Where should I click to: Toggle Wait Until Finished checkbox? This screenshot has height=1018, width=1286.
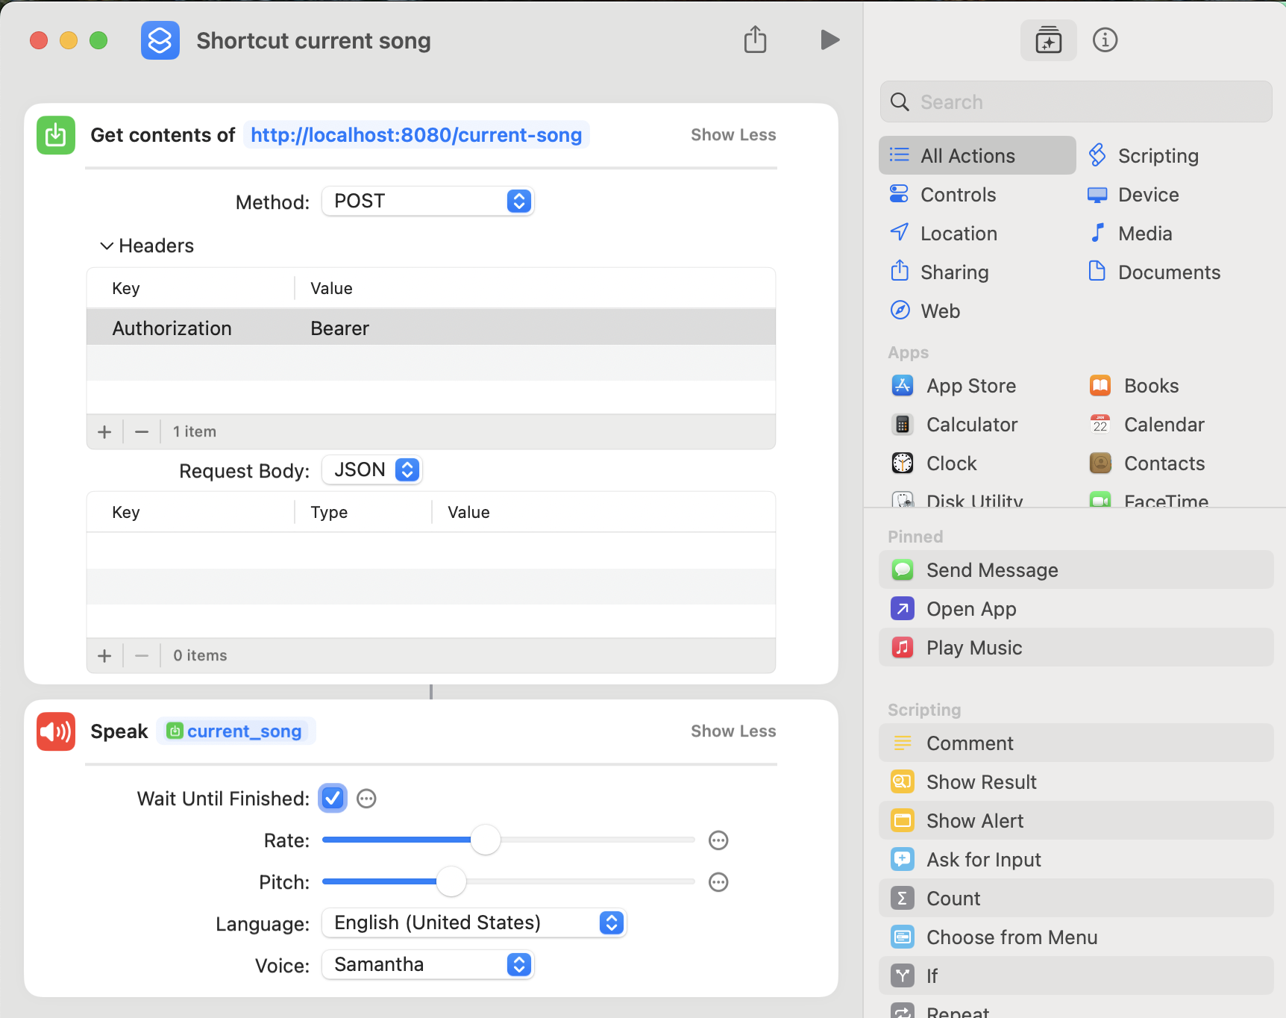click(x=333, y=799)
